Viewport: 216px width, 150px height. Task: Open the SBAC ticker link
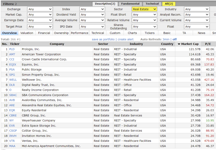click(13, 95)
